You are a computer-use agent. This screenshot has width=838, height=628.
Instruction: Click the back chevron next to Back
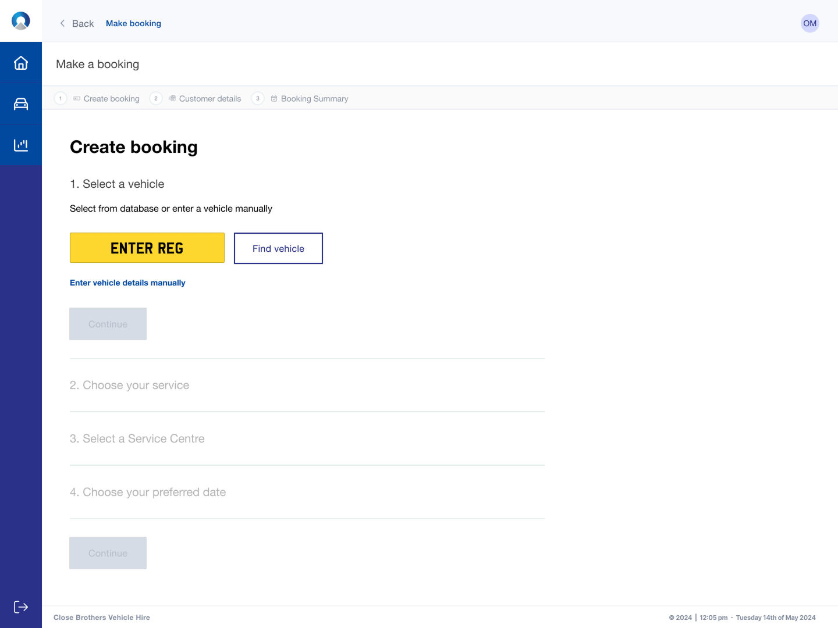pos(62,23)
